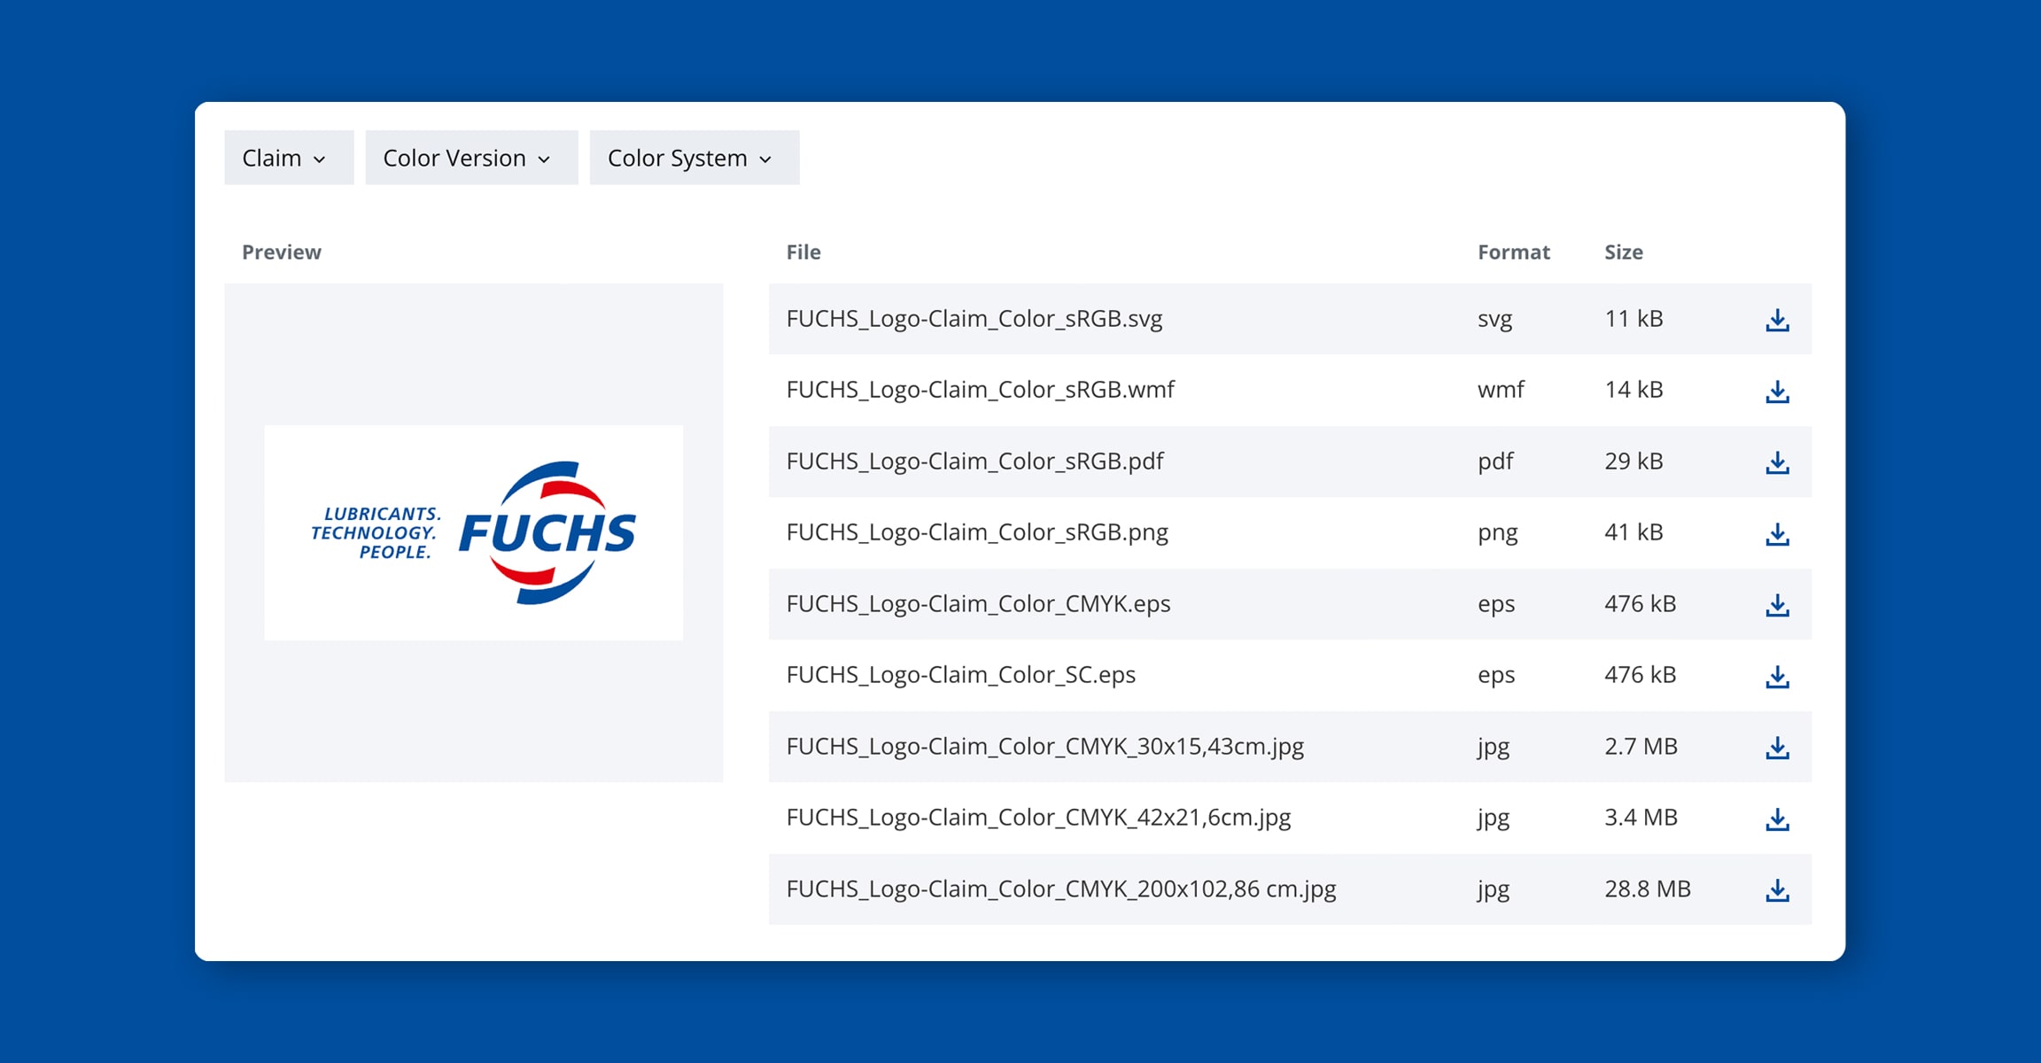Click the Format column header
This screenshot has width=2041, height=1063.
pos(1514,252)
